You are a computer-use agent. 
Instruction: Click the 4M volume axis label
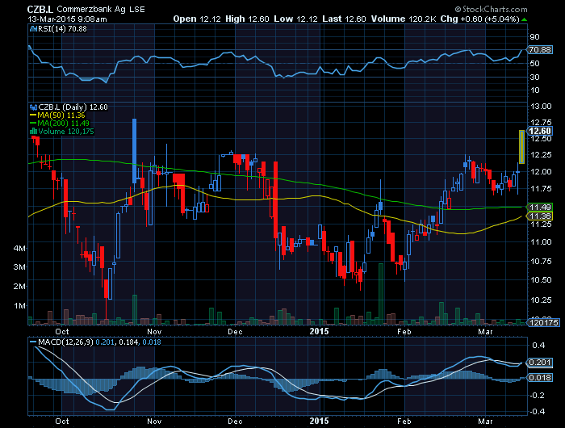click(20, 249)
